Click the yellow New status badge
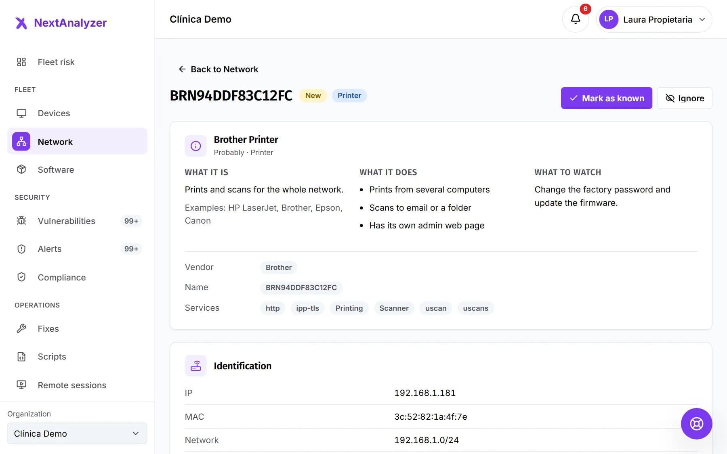 coord(313,96)
